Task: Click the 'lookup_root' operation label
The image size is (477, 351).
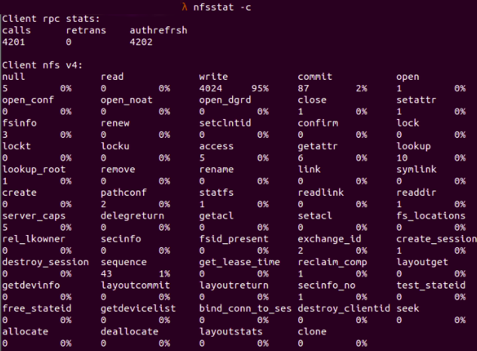Action: click(33, 169)
